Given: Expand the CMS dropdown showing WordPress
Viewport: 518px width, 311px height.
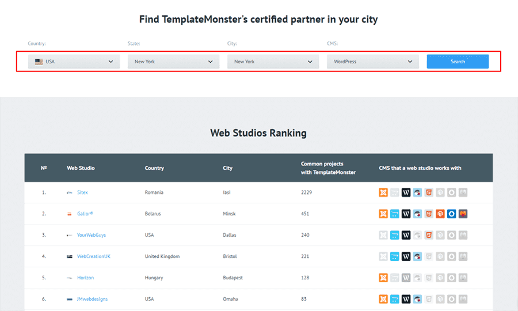Looking at the screenshot, I should point(372,62).
